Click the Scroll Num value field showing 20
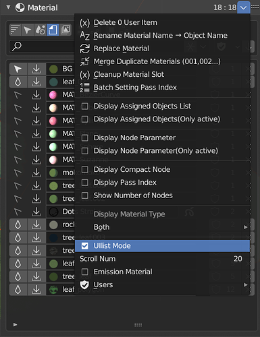The width and height of the screenshot is (260, 337). click(x=163, y=259)
